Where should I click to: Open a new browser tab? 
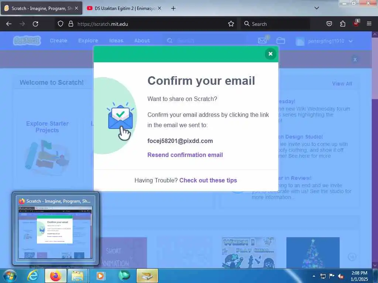[173, 8]
